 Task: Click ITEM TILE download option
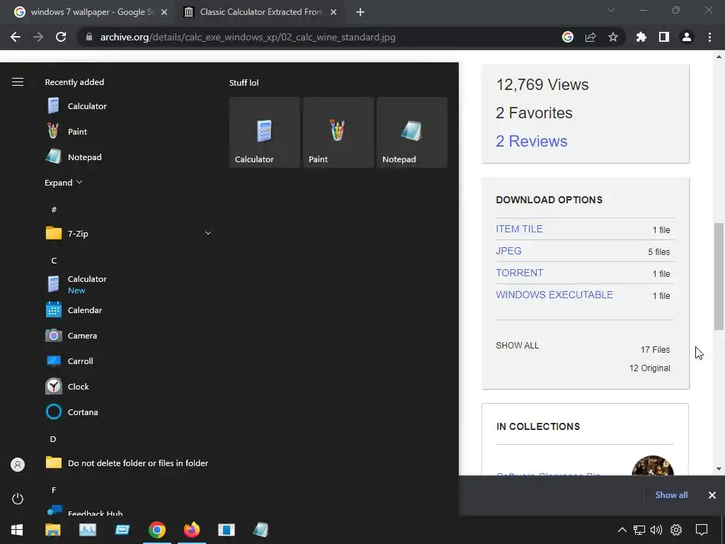point(519,229)
